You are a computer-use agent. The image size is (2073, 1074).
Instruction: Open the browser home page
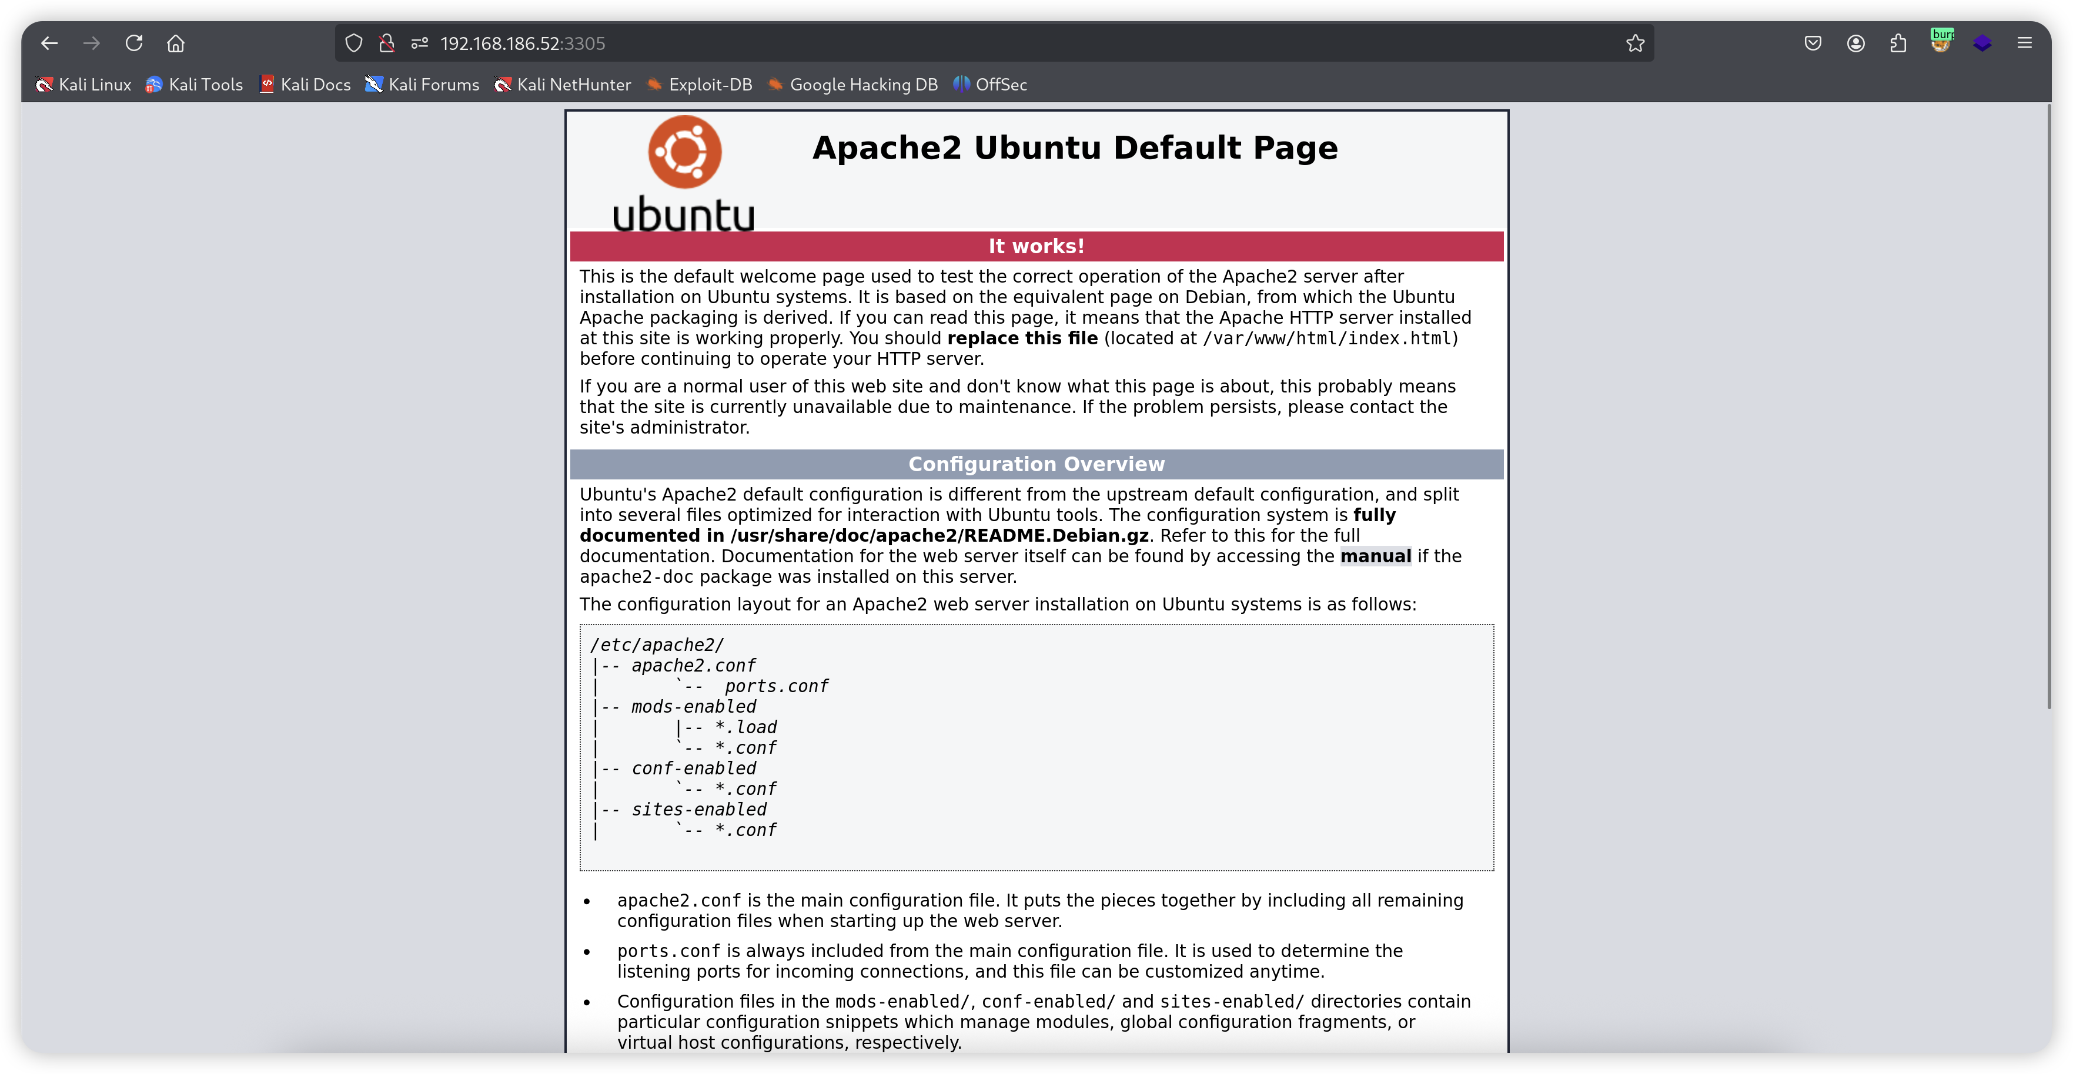(175, 43)
